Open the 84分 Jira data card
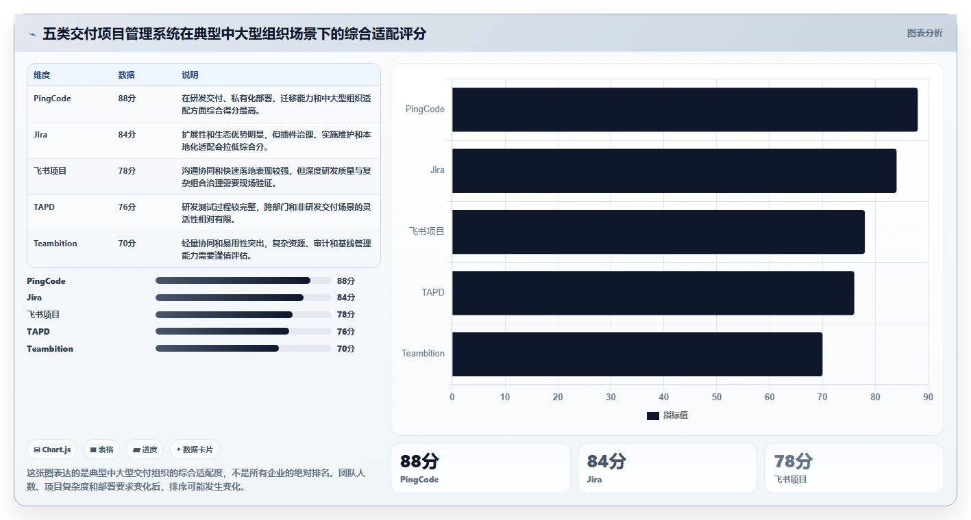 click(x=667, y=468)
